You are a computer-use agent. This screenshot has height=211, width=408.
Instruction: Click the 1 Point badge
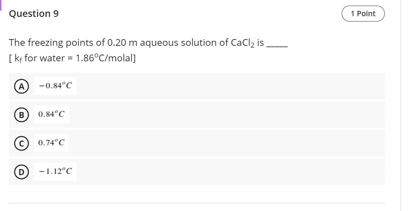click(x=363, y=13)
